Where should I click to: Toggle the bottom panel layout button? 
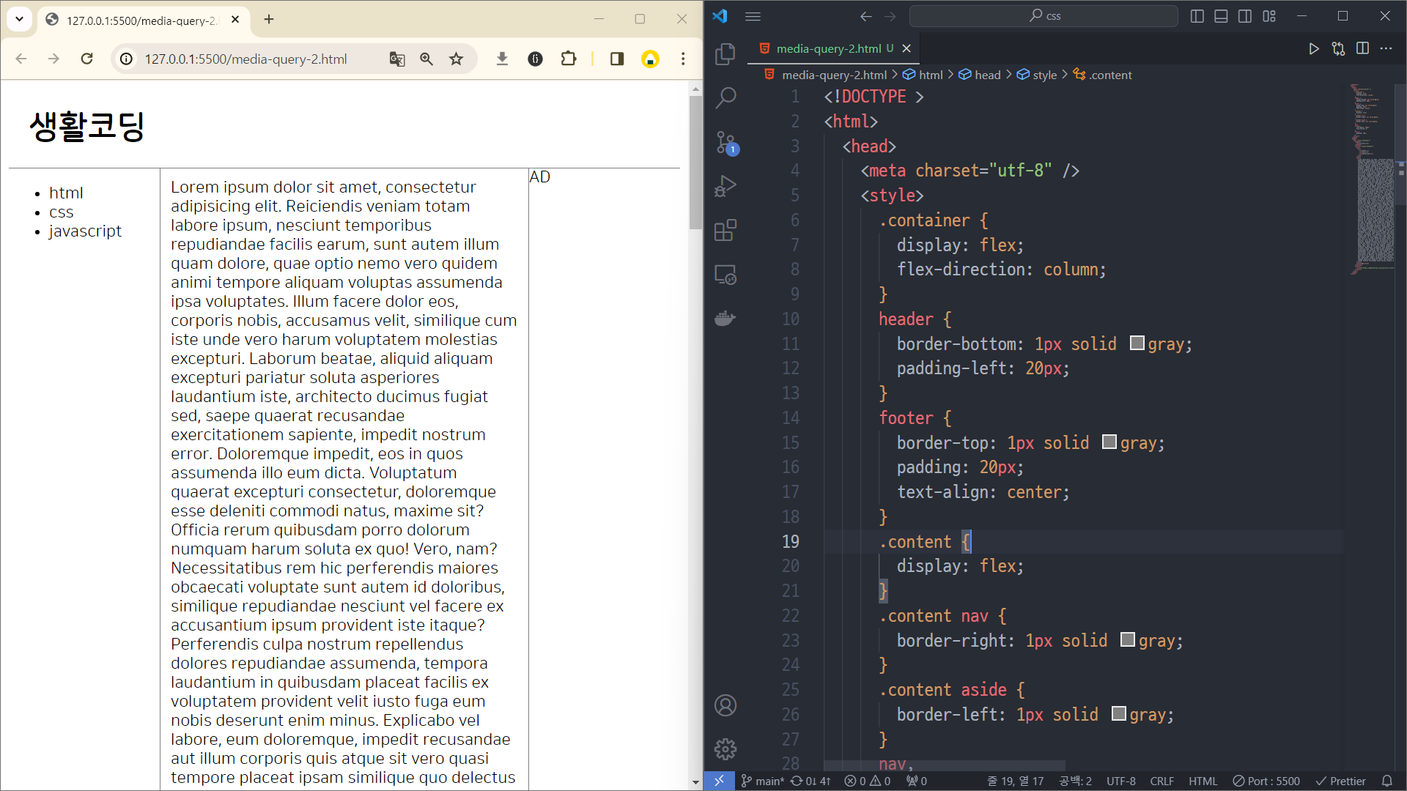[x=1221, y=16]
